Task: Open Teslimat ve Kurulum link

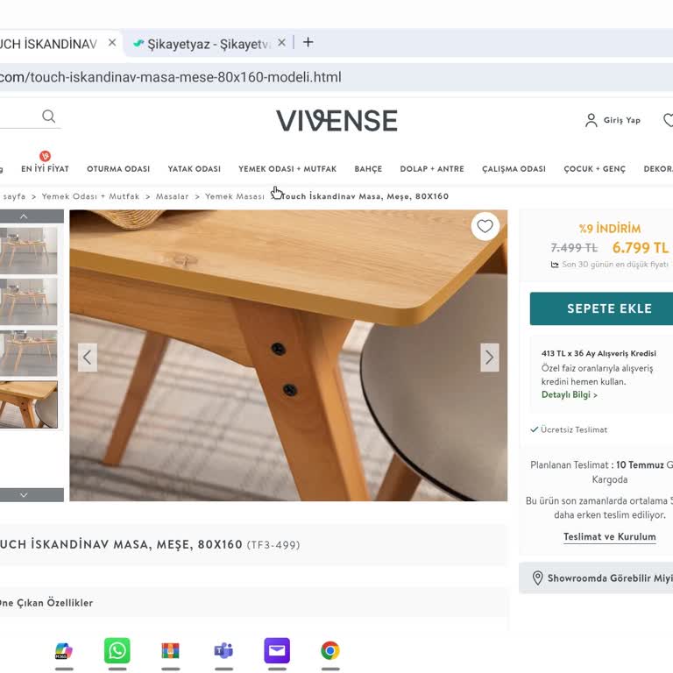Action: (x=610, y=536)
